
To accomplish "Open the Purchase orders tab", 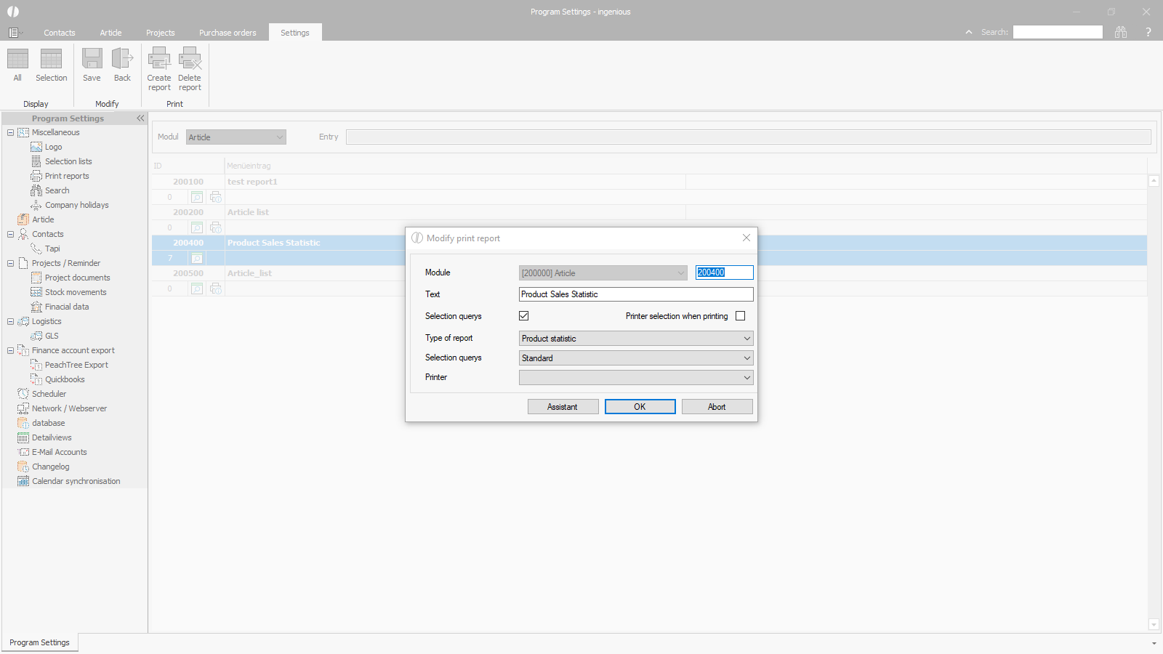I will tap(228, 33).
